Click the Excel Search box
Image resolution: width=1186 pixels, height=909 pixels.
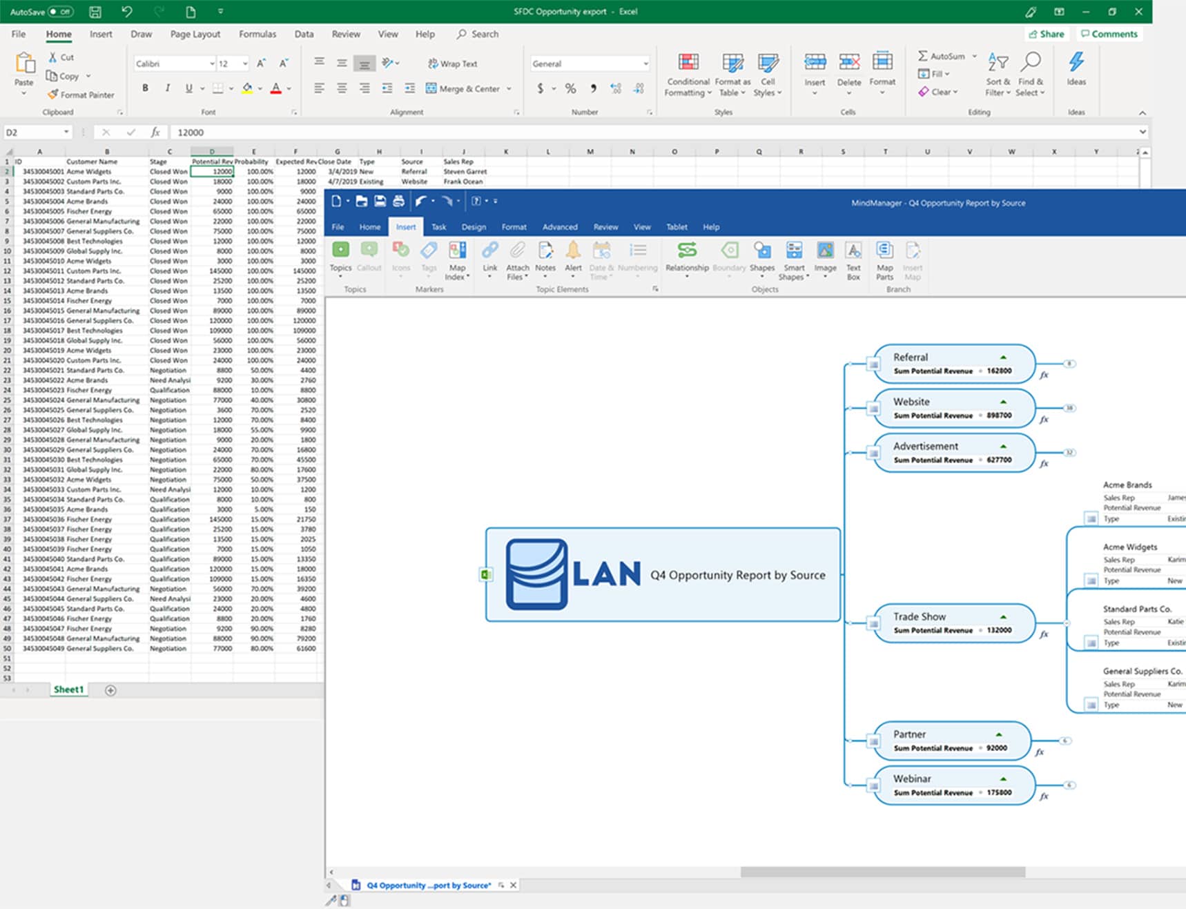[x=478, y=34]
